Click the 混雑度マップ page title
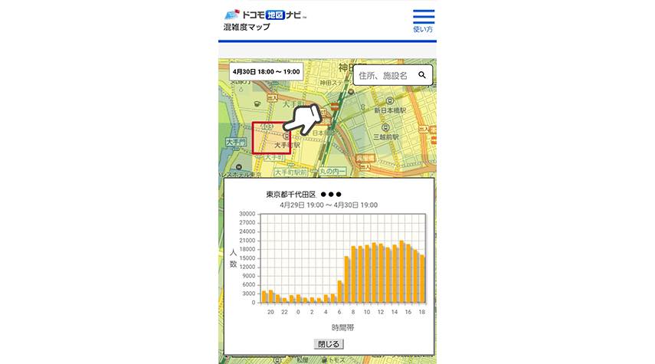 [x=246, y=28]
